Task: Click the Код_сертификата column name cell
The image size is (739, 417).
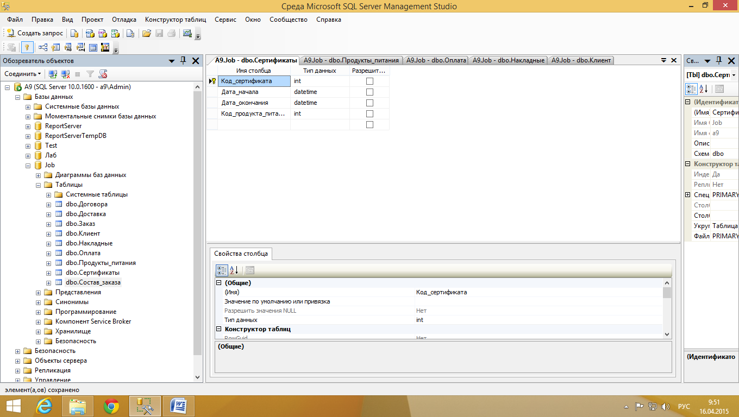Action: pos(254,81)
